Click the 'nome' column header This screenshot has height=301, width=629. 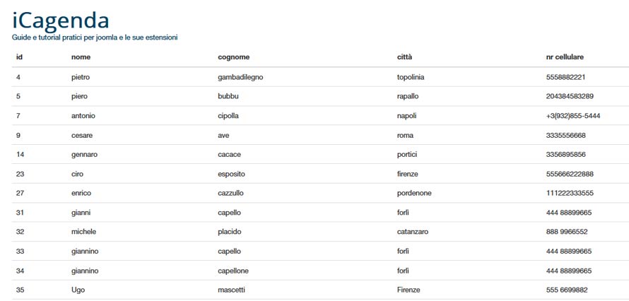pos(81,57)
